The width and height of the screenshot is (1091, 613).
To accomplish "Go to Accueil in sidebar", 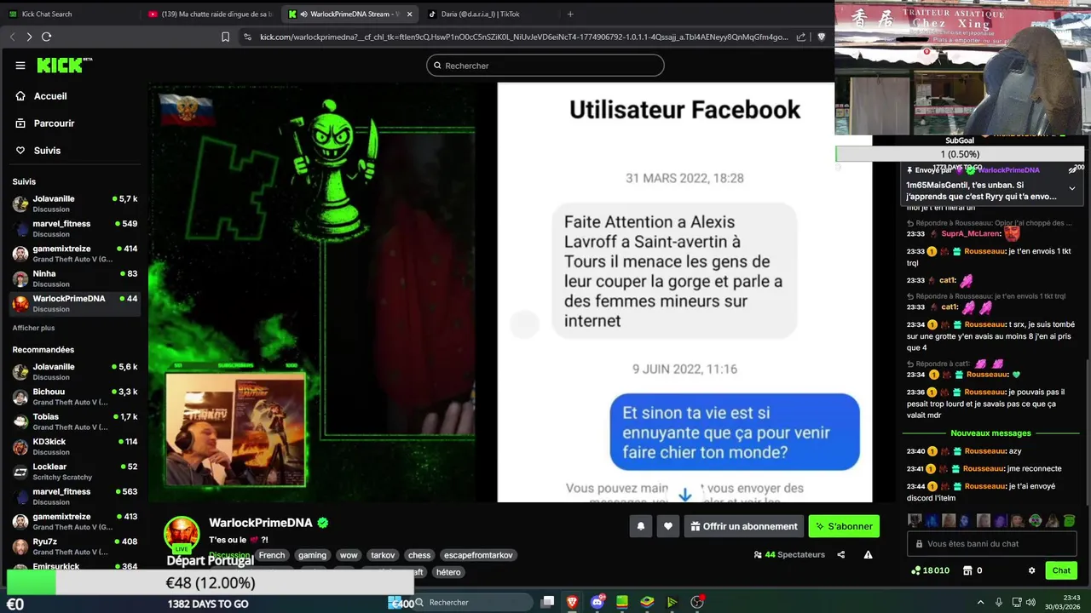I will tap(50, 96).
